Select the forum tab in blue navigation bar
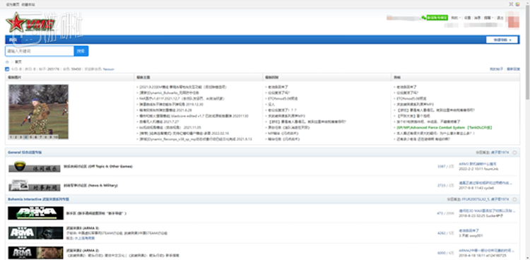Viewport: 530px width, 260px height. [x=13, y=40]
